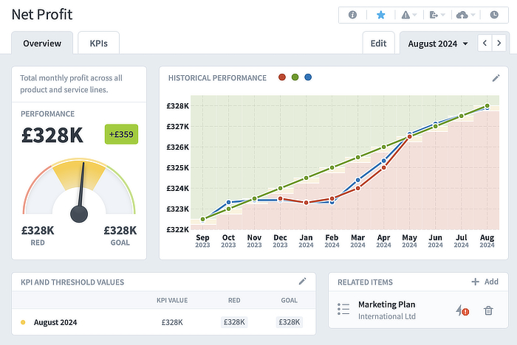Screen dimensions: 517x345
Task: Go to the next period arrow
Action: [x=499, y=43]
